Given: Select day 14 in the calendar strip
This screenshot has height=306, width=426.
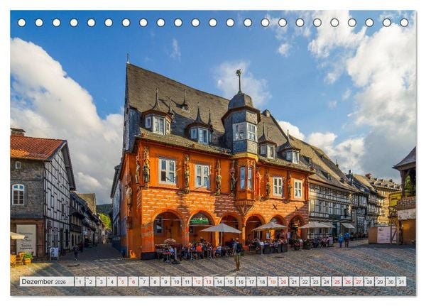Looking at the screenshot, I should click(219, 282).
